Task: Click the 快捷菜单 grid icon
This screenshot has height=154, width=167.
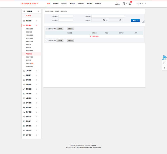Action: tap(24, 11)
